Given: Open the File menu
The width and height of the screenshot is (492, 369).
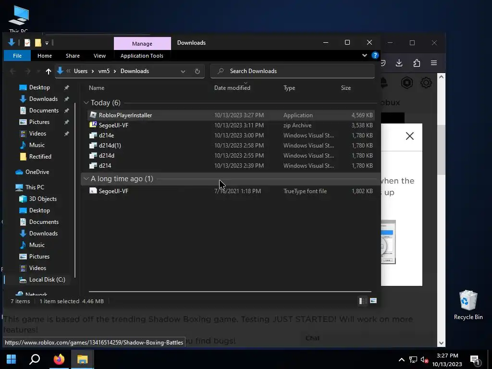Looking at the screenshot, I should tap(17, 56).
